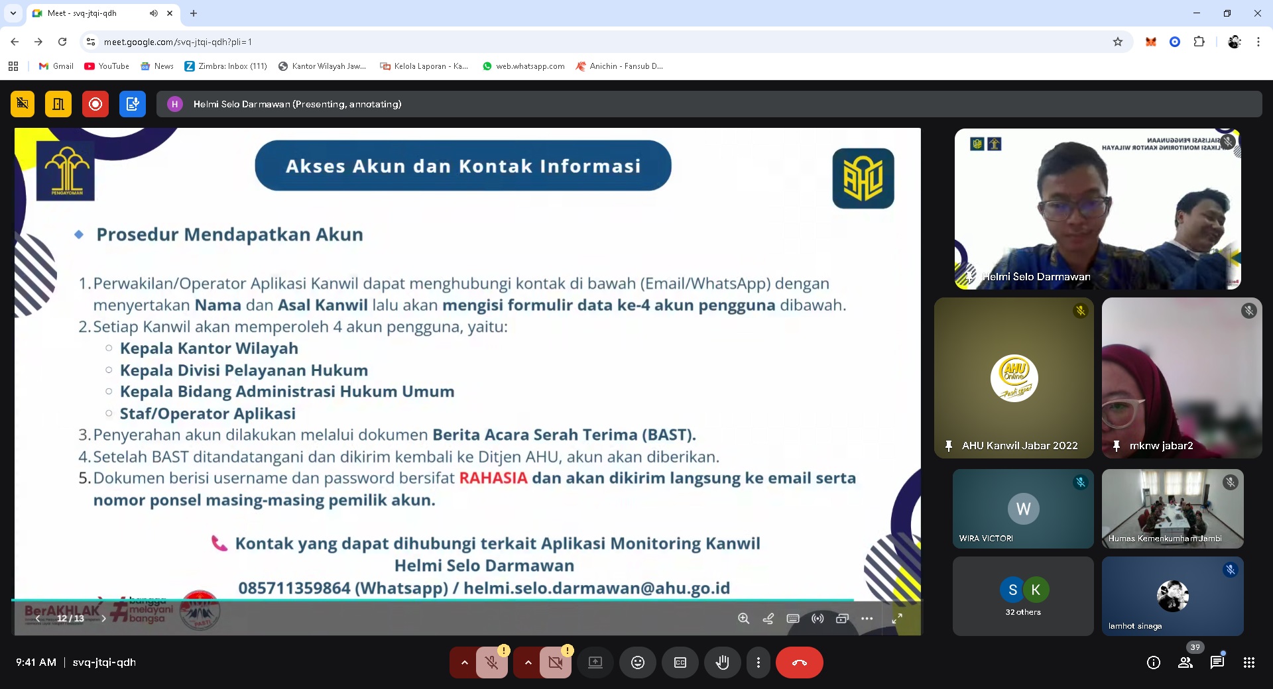Select the AHU Kanwil Jabar 2022 tile
The width and height of the screenshot is (1273, 689).
click(x=1014, y=378)
